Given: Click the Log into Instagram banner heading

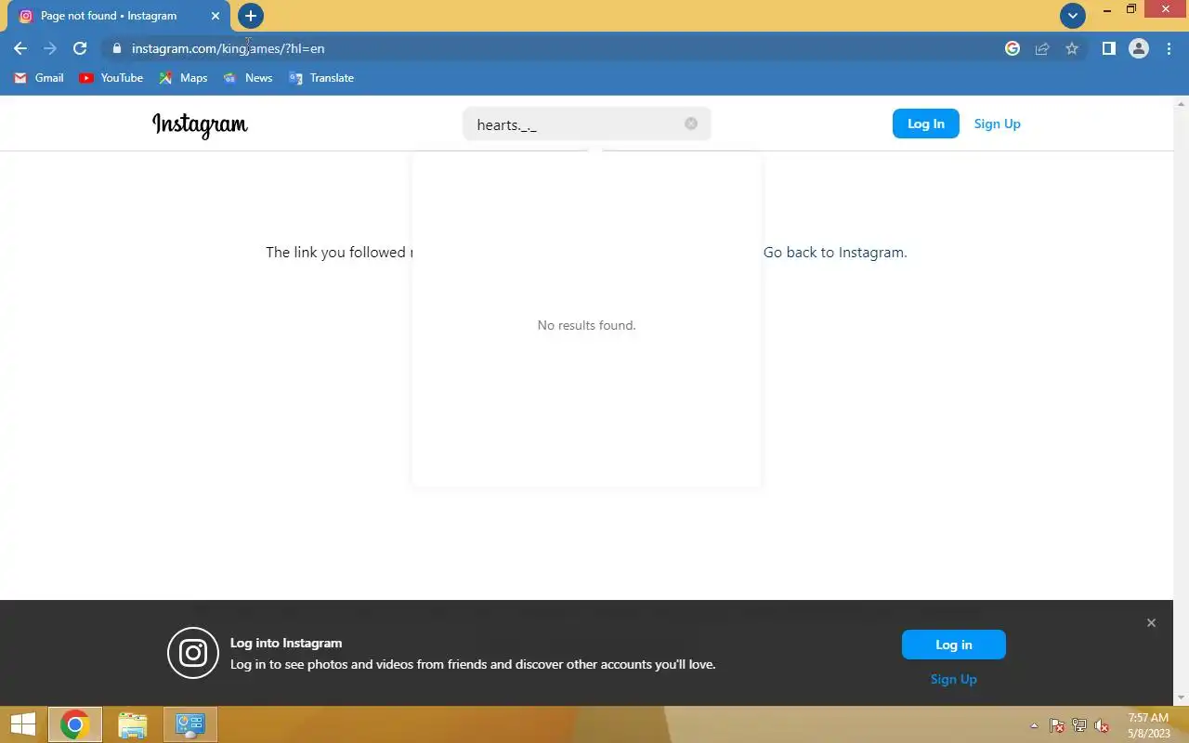Looking at the screenshot, I should 286,643.
